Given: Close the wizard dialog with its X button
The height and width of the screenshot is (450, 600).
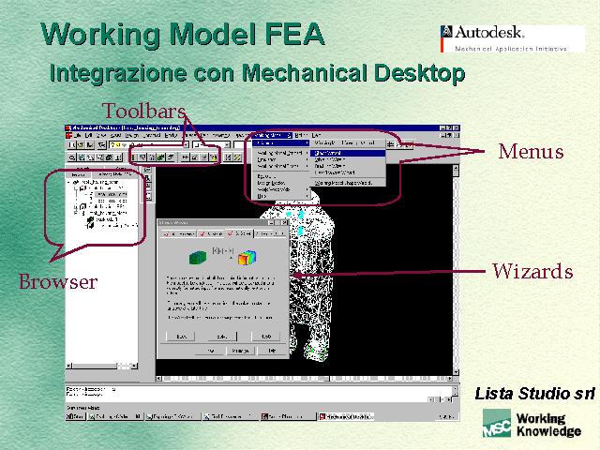Looking at the screenshot, I should click(x=283, y=222).
